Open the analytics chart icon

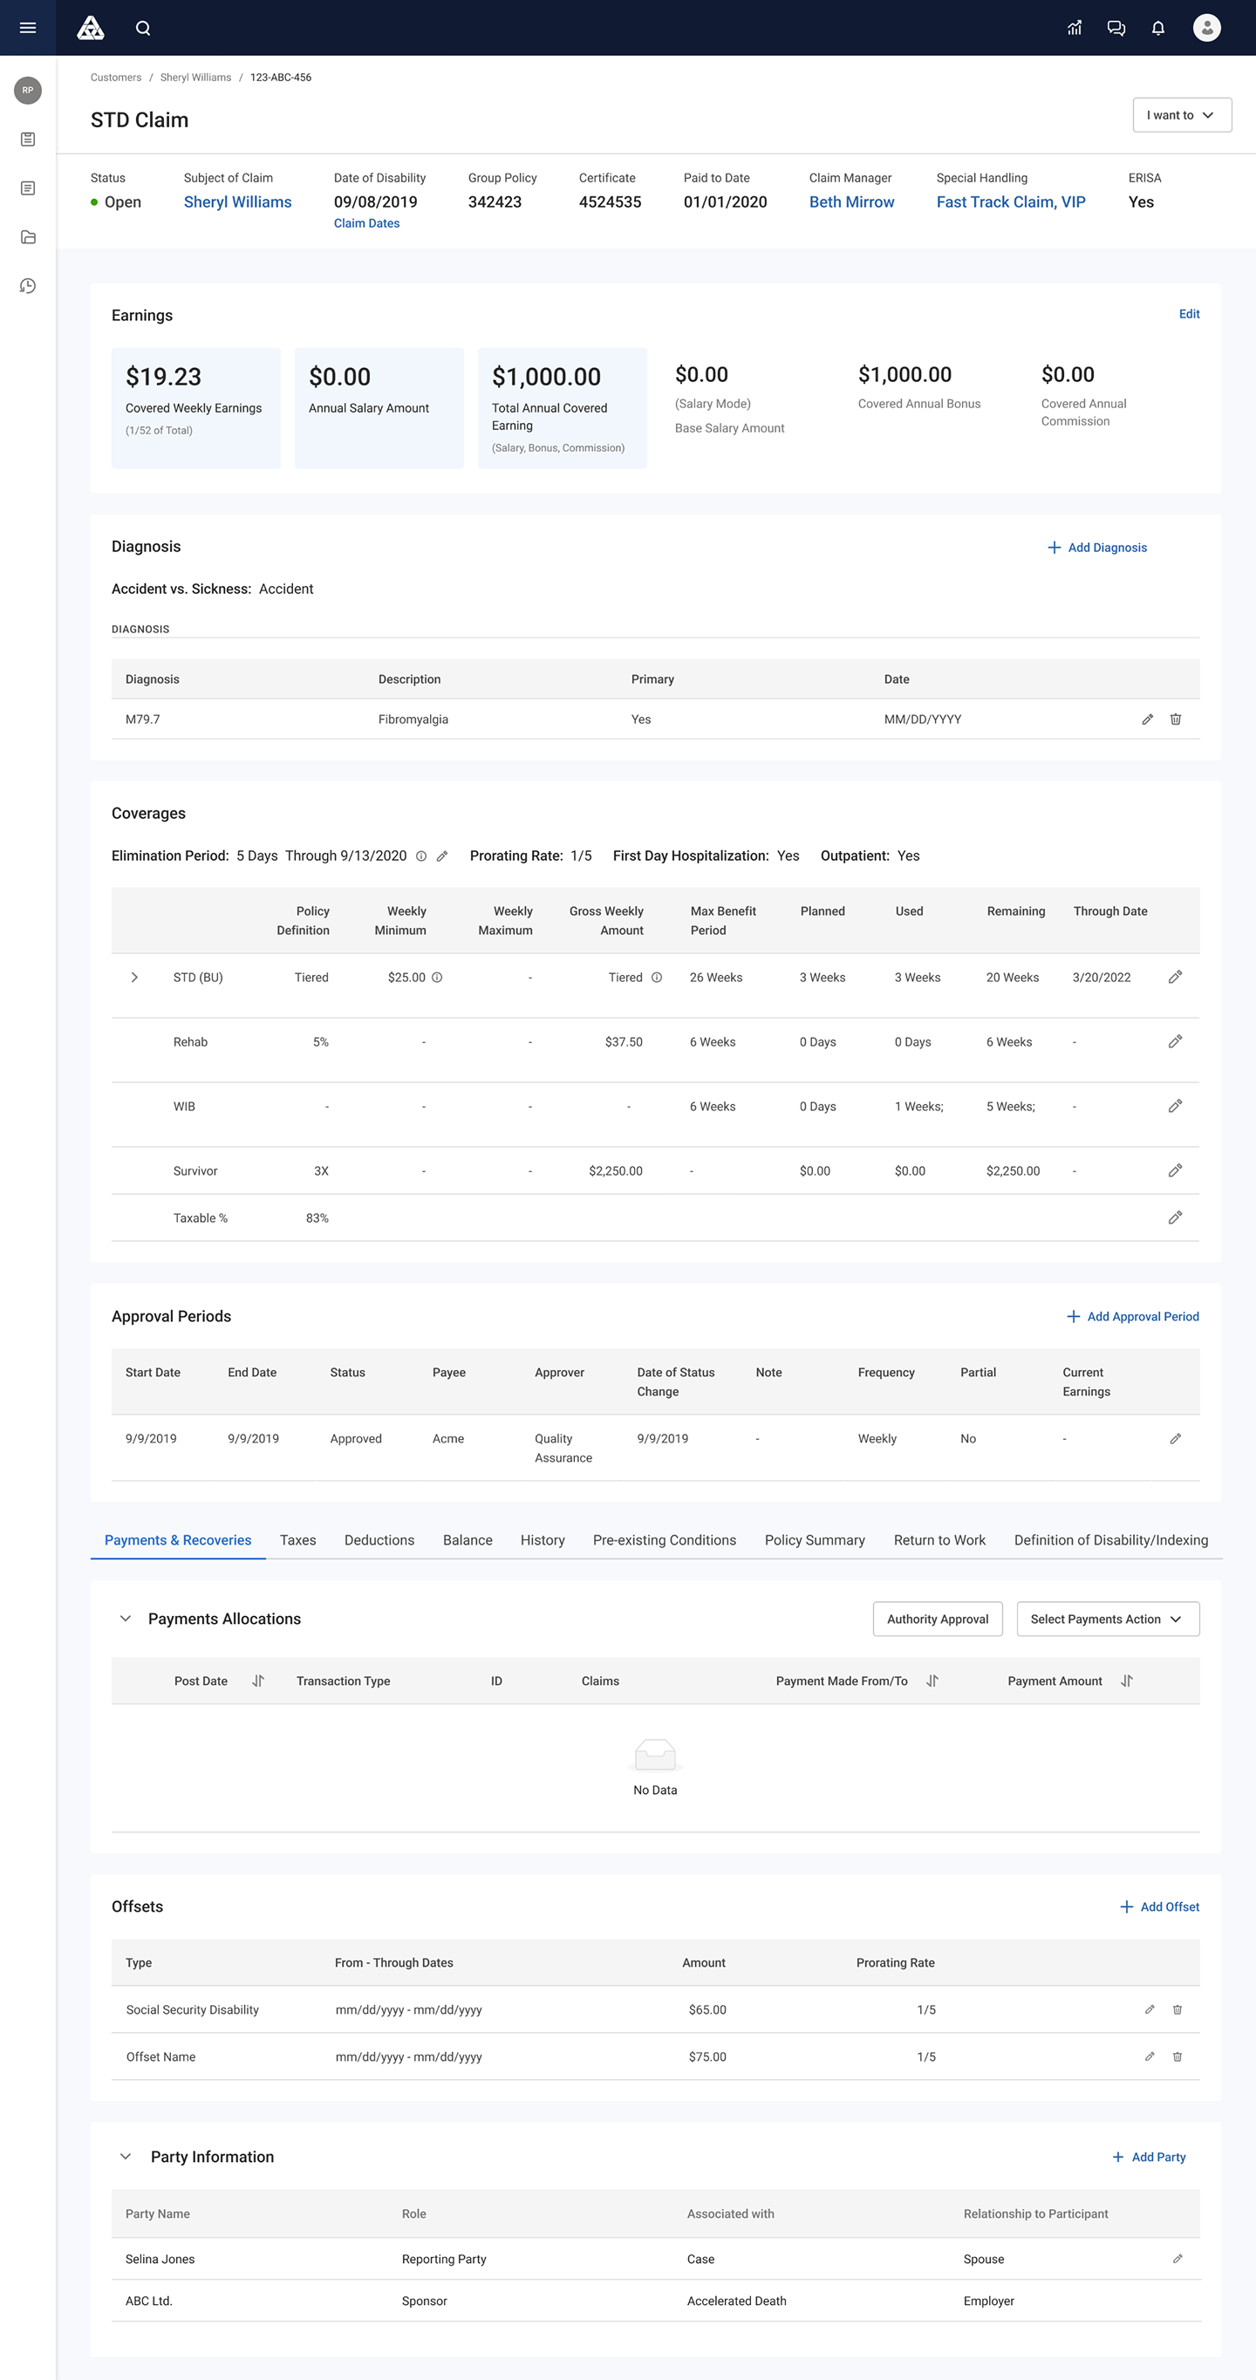[1074, 28]
